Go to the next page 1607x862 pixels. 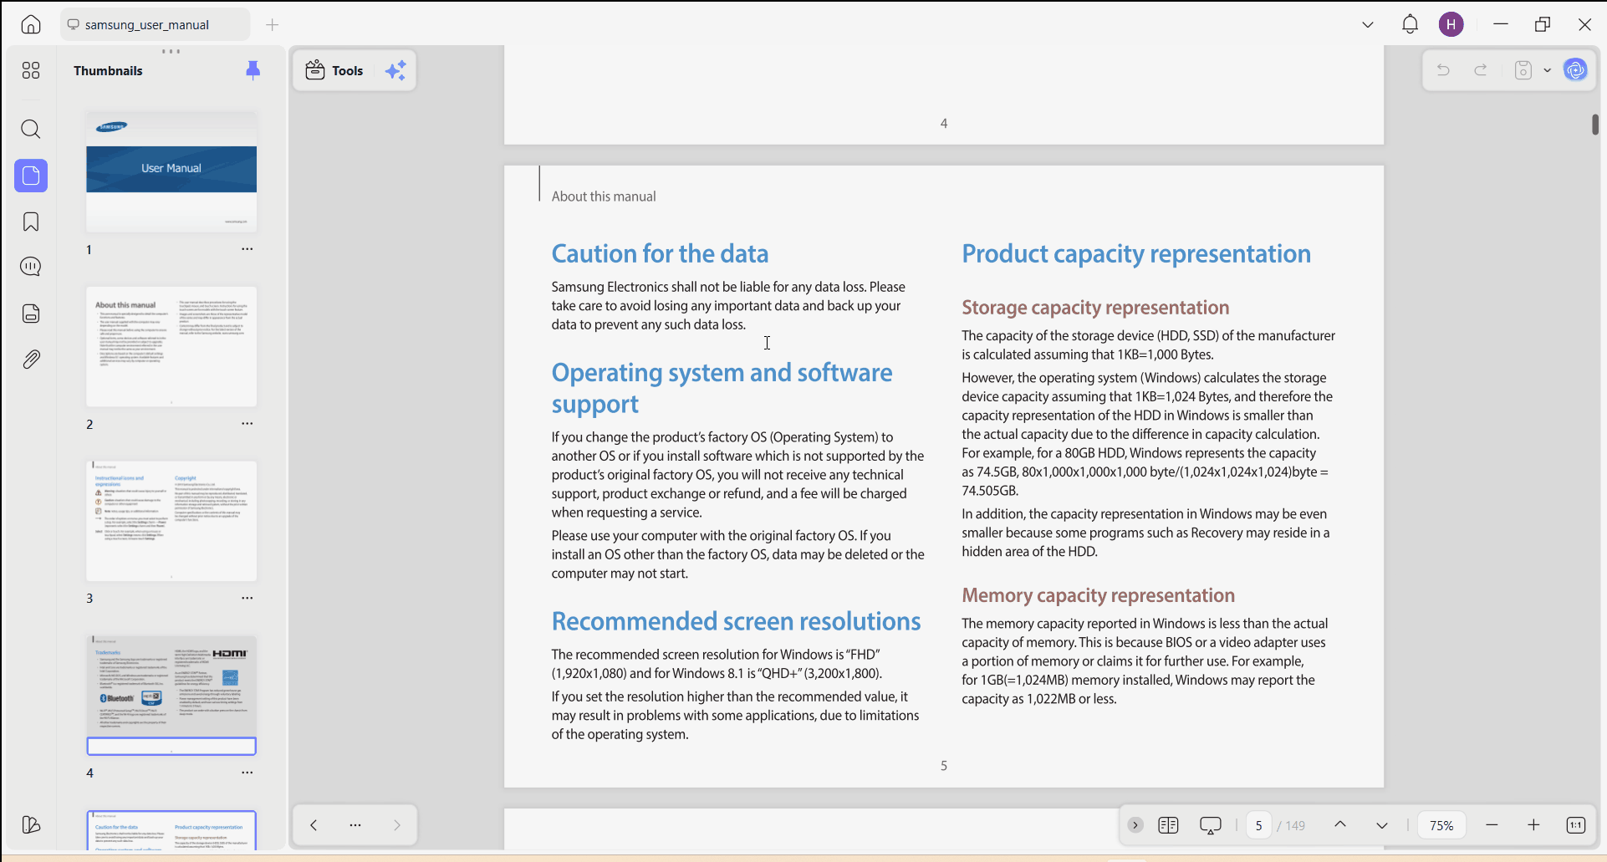1382,825
